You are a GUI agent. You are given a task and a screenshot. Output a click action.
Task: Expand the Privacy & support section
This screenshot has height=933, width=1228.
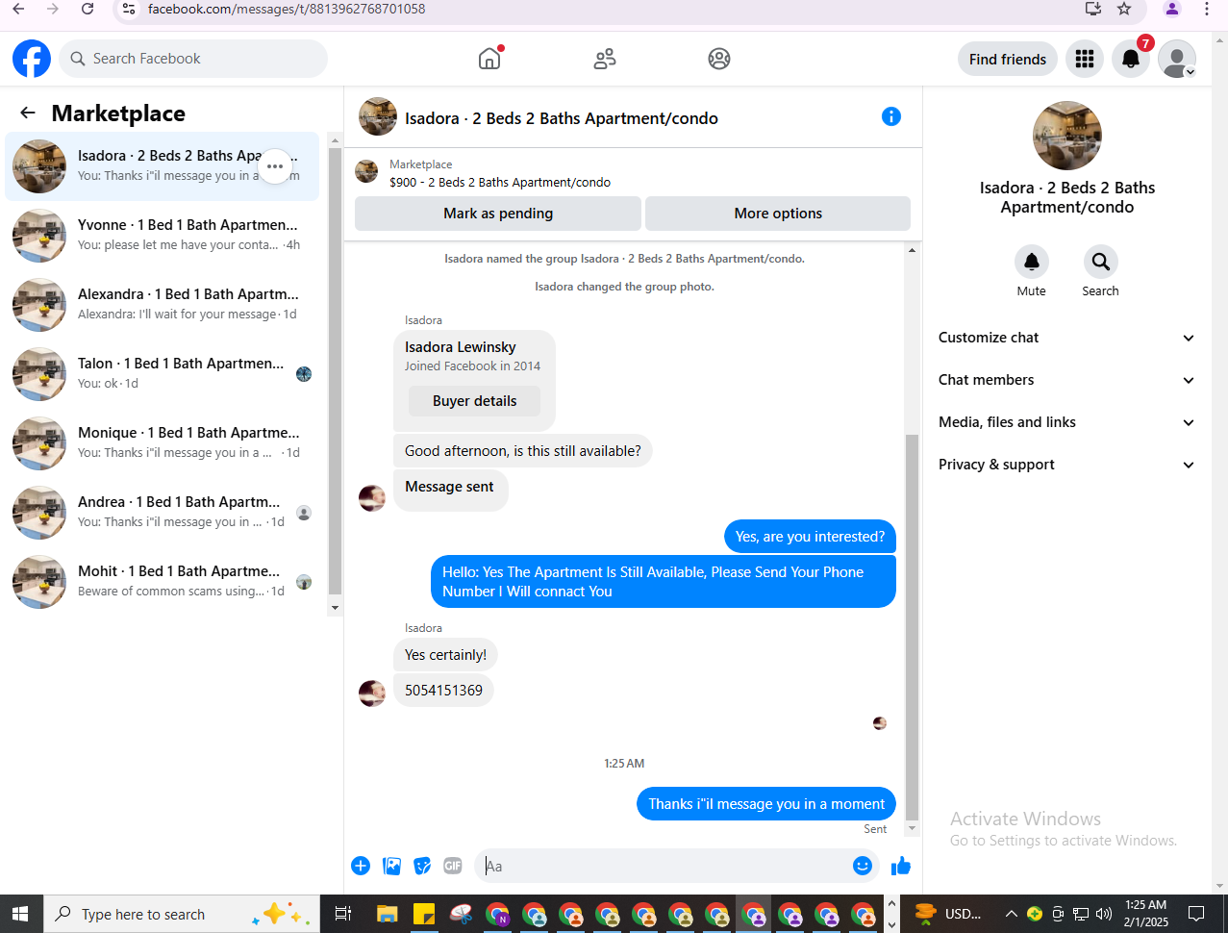[1066, 465]
